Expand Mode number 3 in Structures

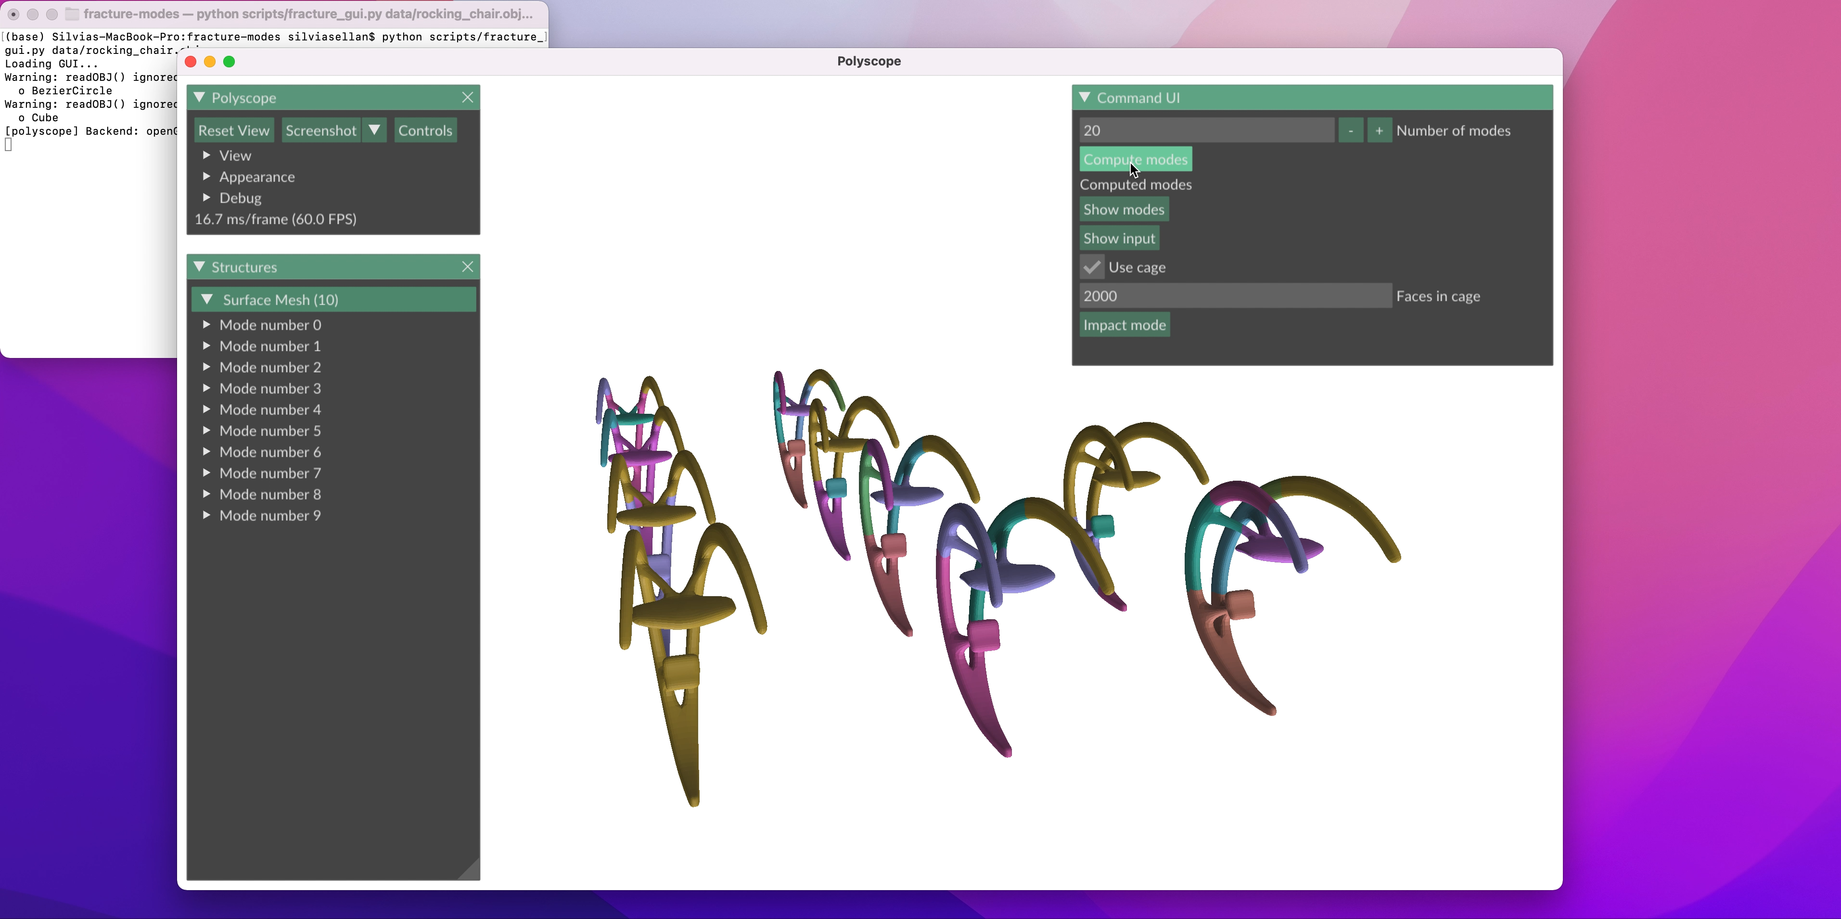[206, 388]
